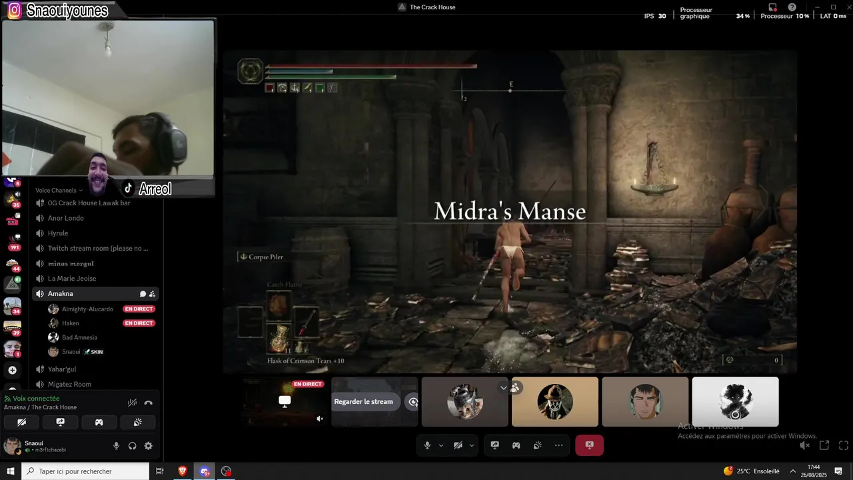Collapse the Voice Channels category
Viewport: 853px width, 480px height.
point(60,190)
